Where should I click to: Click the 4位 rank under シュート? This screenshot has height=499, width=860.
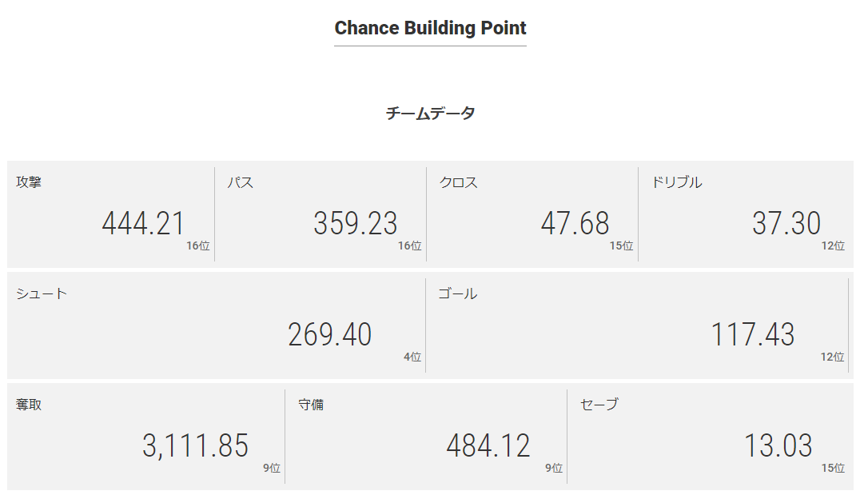[x=412, y=357]
